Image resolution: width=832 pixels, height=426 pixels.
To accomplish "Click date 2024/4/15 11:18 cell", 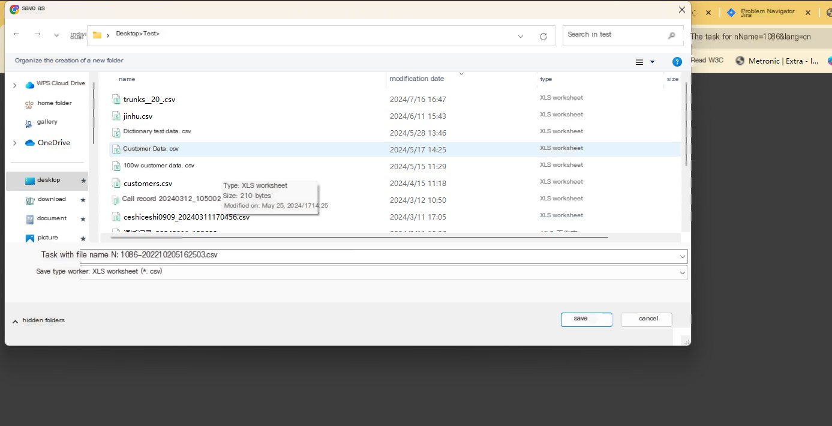I will pyautogui.click(x=418, y=184).
